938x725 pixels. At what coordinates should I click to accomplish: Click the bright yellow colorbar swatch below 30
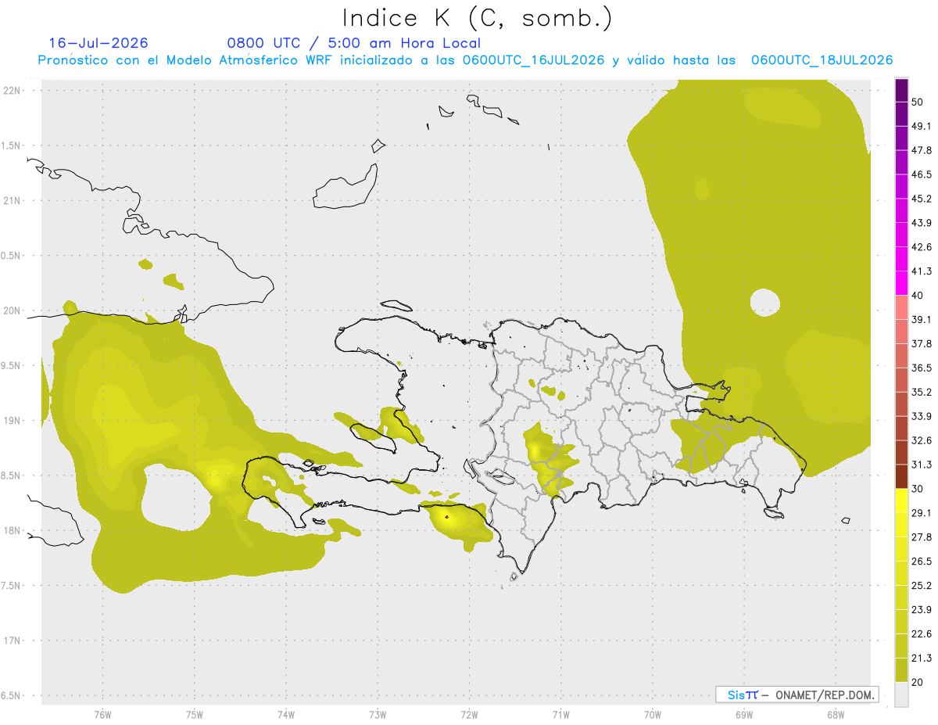point(901,501)
